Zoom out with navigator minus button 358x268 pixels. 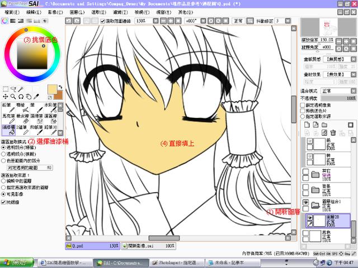[339, 41]
